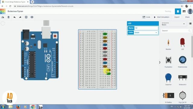The height and width of the screenshot is (109, 193).
Task: Go back in browser
Action: 2,6
